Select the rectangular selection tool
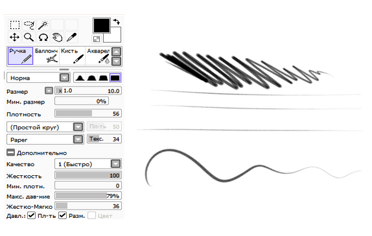Viewport: 372px width, 236px height. tap(15, 25)
